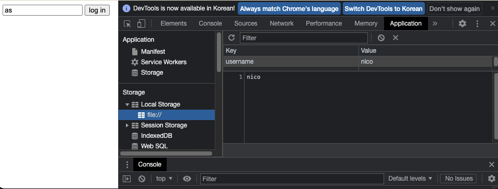Switch to the Network tab
498x189 pixels.
pos(282,23)
